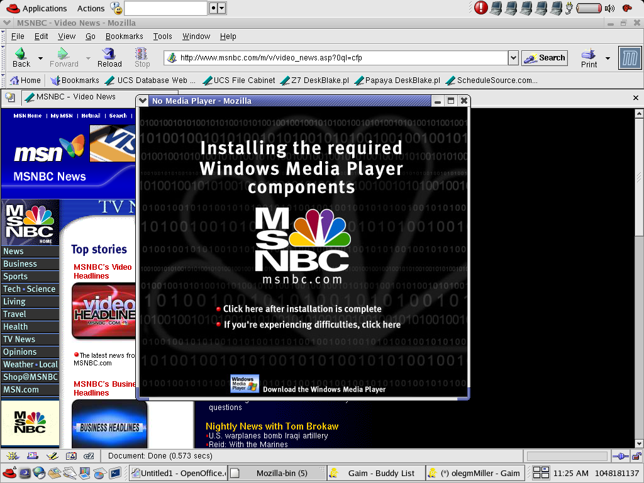Click 'If you're experiencing difficulties, click here'
Screen dimensions: 644x483
tap(312, 325)
